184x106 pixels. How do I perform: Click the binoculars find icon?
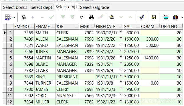(x=91, y=17)
